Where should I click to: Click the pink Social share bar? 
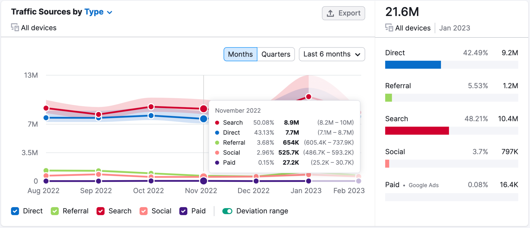coord(387,164)
